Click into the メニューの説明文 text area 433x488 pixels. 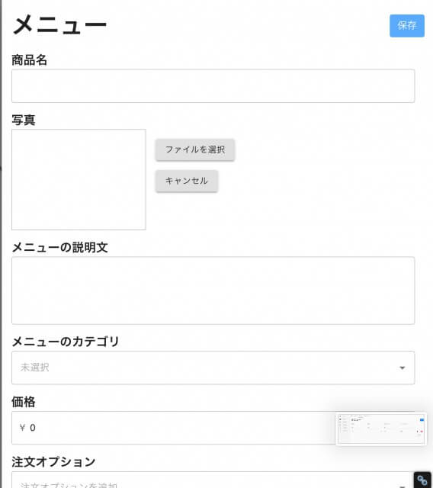pos(213,291)
